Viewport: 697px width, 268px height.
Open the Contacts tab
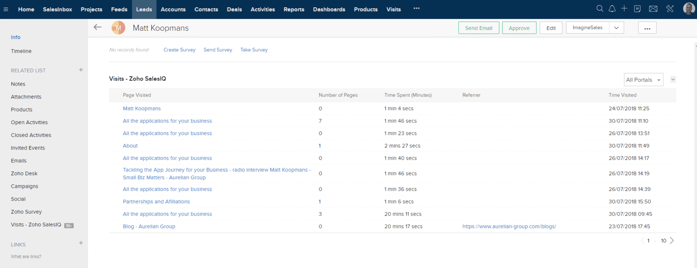click(x=206, y=9)
